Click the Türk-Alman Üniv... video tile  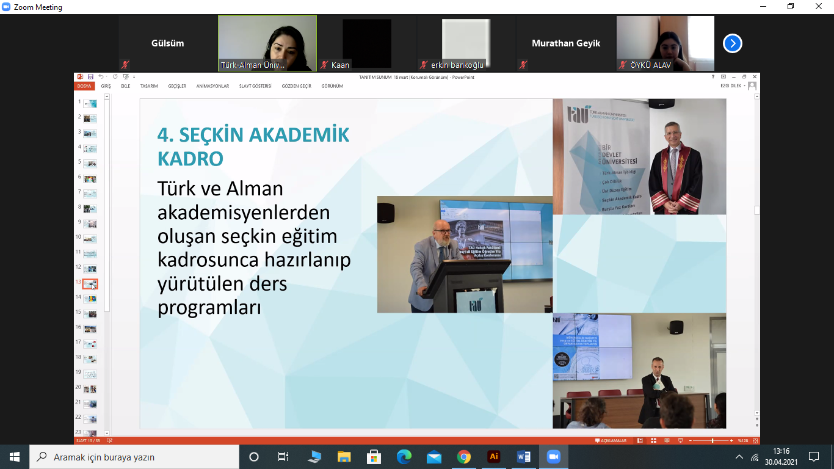[x=267, y=43]
